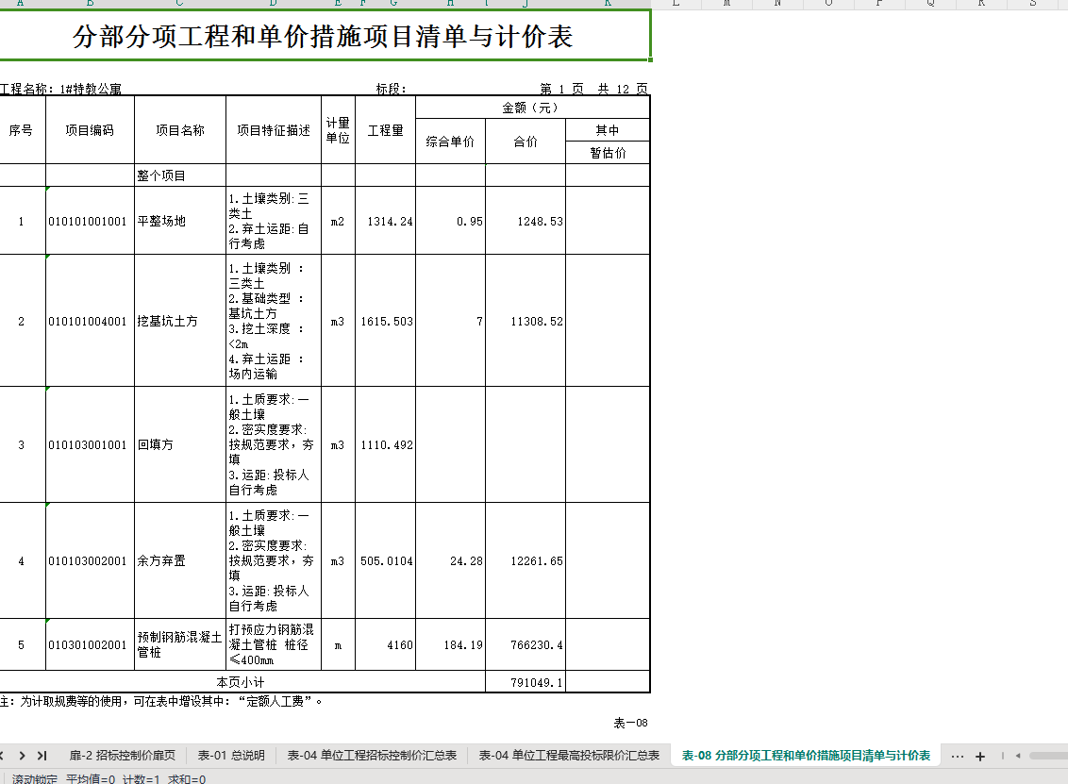Select item code 010101001001
Viewport: 1068px width, 784px height.
90,222
